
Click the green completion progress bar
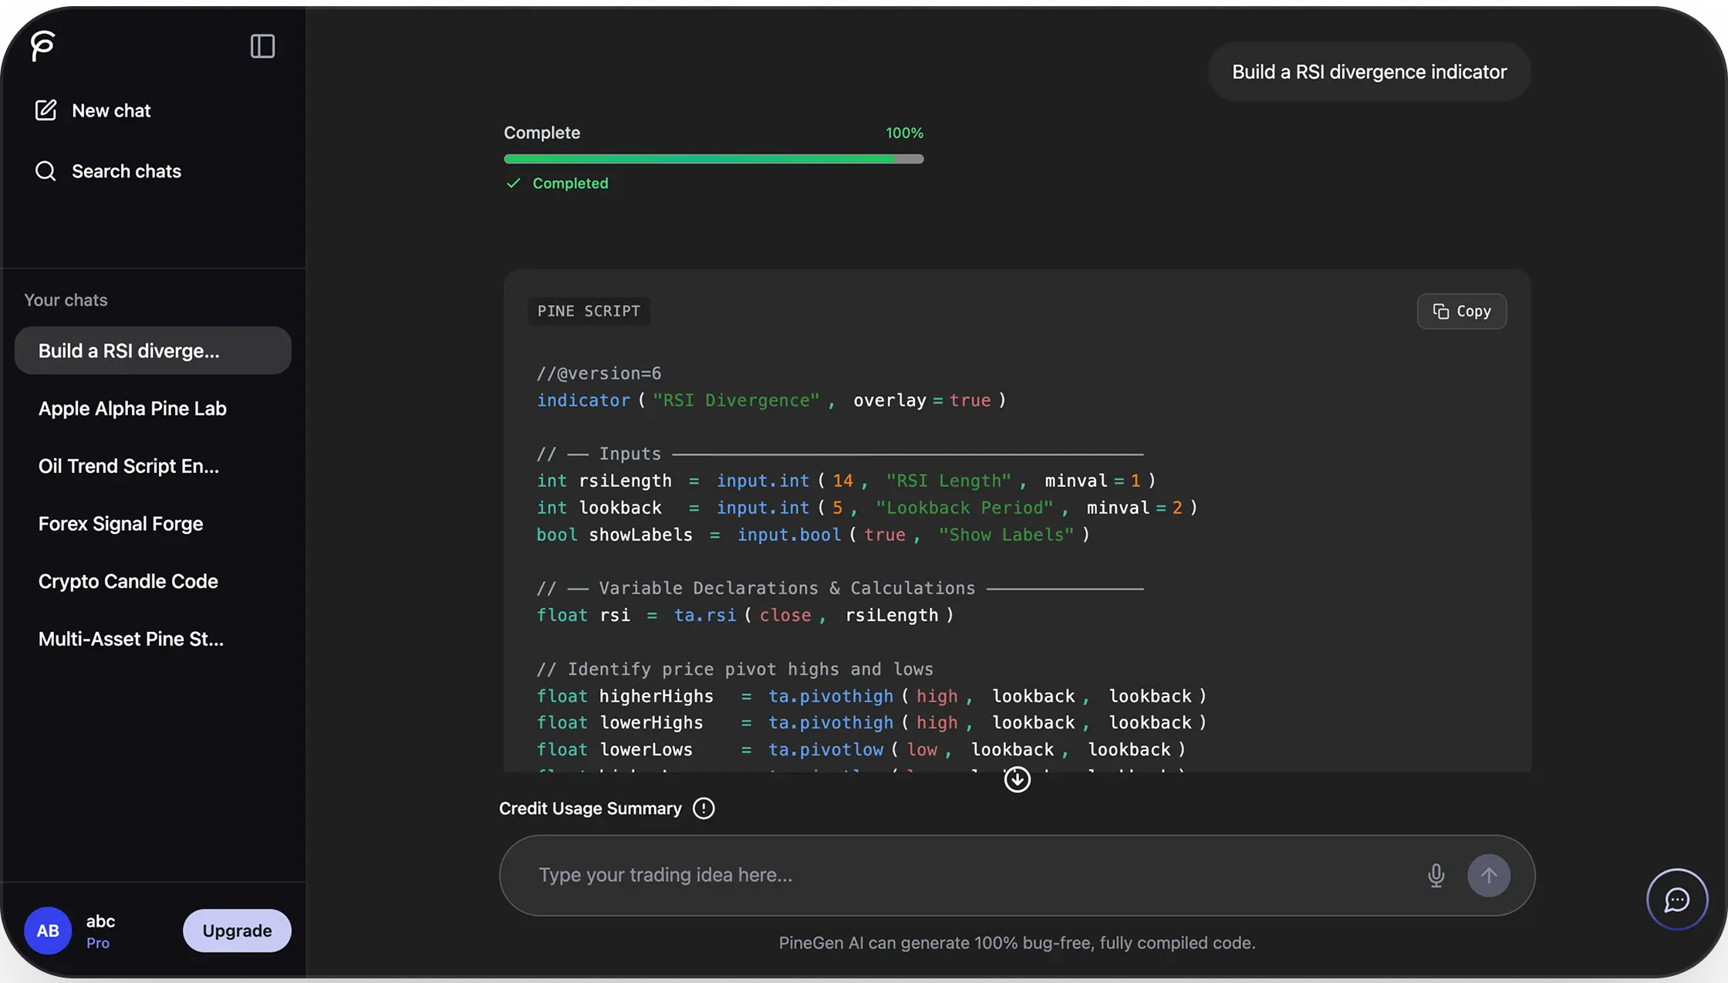tap(713, 159)
